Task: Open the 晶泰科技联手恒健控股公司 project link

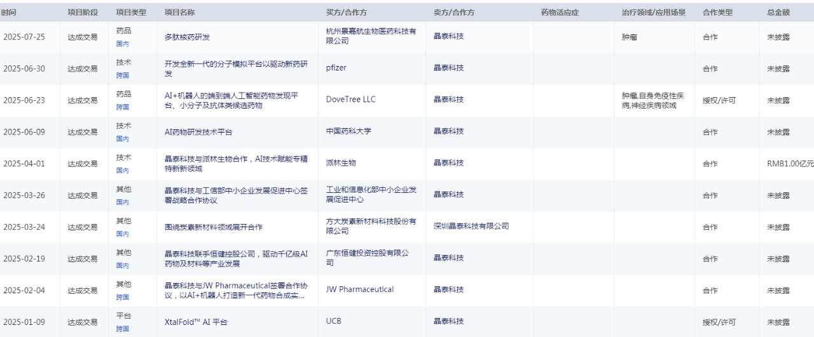Action: pos(236,259)
